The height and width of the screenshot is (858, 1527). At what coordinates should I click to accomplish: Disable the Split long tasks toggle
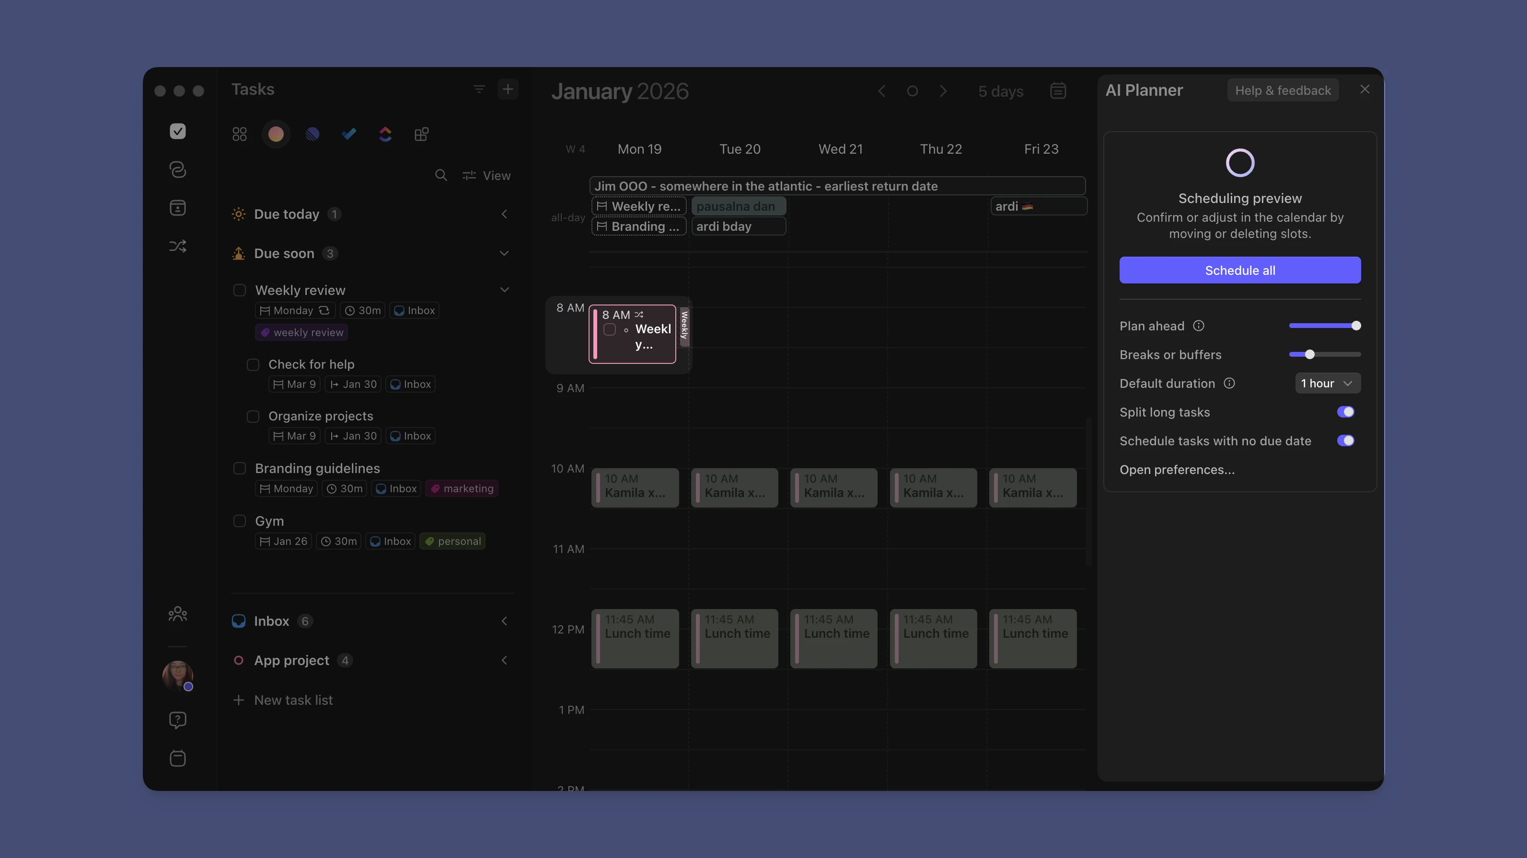(x=1346, y=412)
